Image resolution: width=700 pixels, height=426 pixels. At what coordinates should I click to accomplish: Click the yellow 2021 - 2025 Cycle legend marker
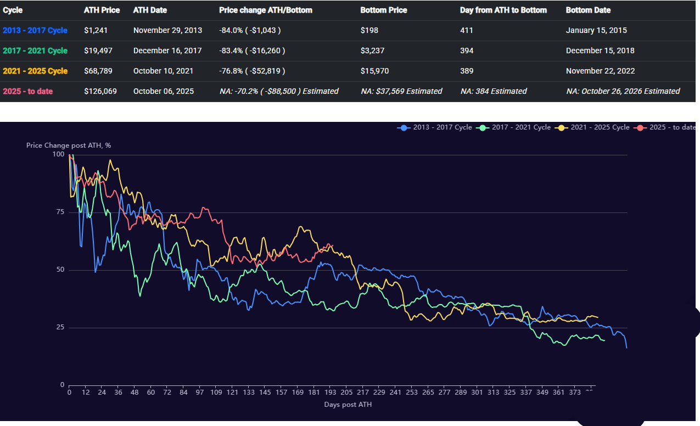[x=561, y=127]
